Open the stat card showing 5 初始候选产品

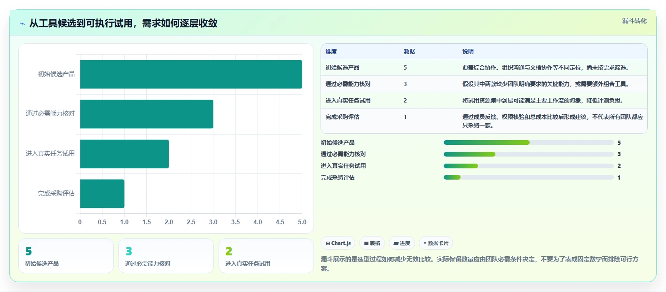point(66,256)
